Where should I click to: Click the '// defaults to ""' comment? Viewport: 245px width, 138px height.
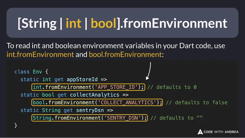(176, 118)
